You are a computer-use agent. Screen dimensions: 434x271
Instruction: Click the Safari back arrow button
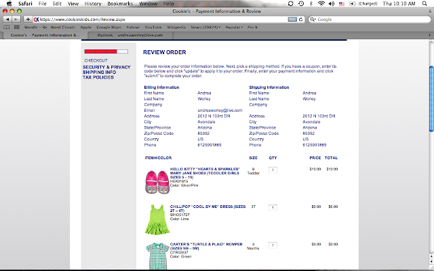click(x=7, y=20)
